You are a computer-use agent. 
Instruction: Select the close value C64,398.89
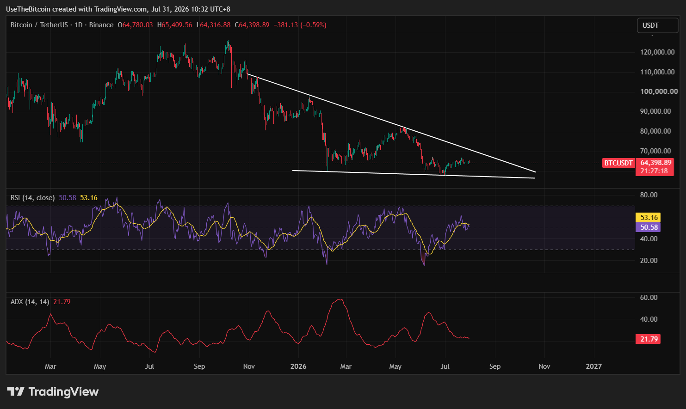(252, 25)
